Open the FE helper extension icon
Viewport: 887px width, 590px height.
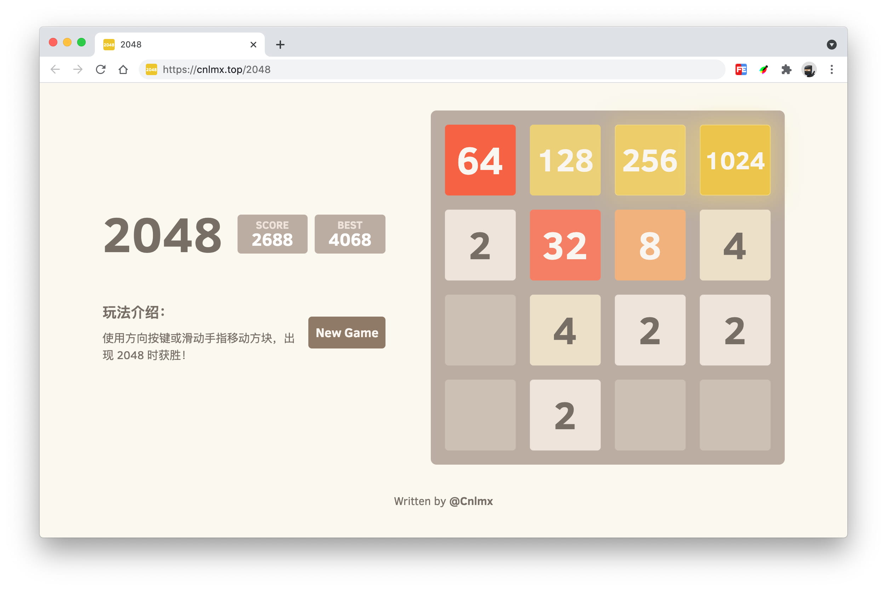coord(741,69)
